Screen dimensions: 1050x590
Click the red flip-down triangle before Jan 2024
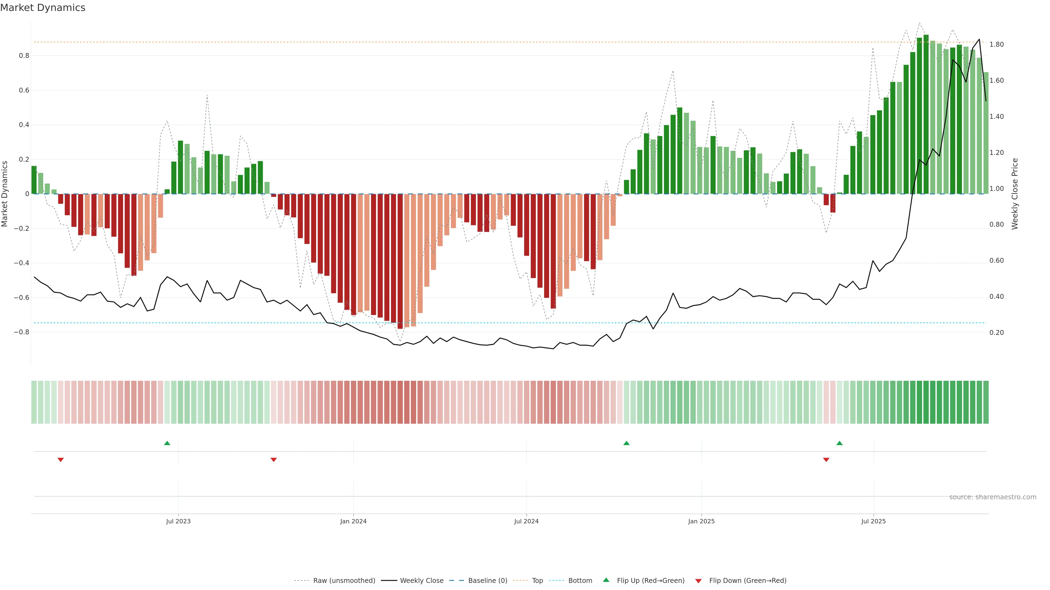coord(273,460)
